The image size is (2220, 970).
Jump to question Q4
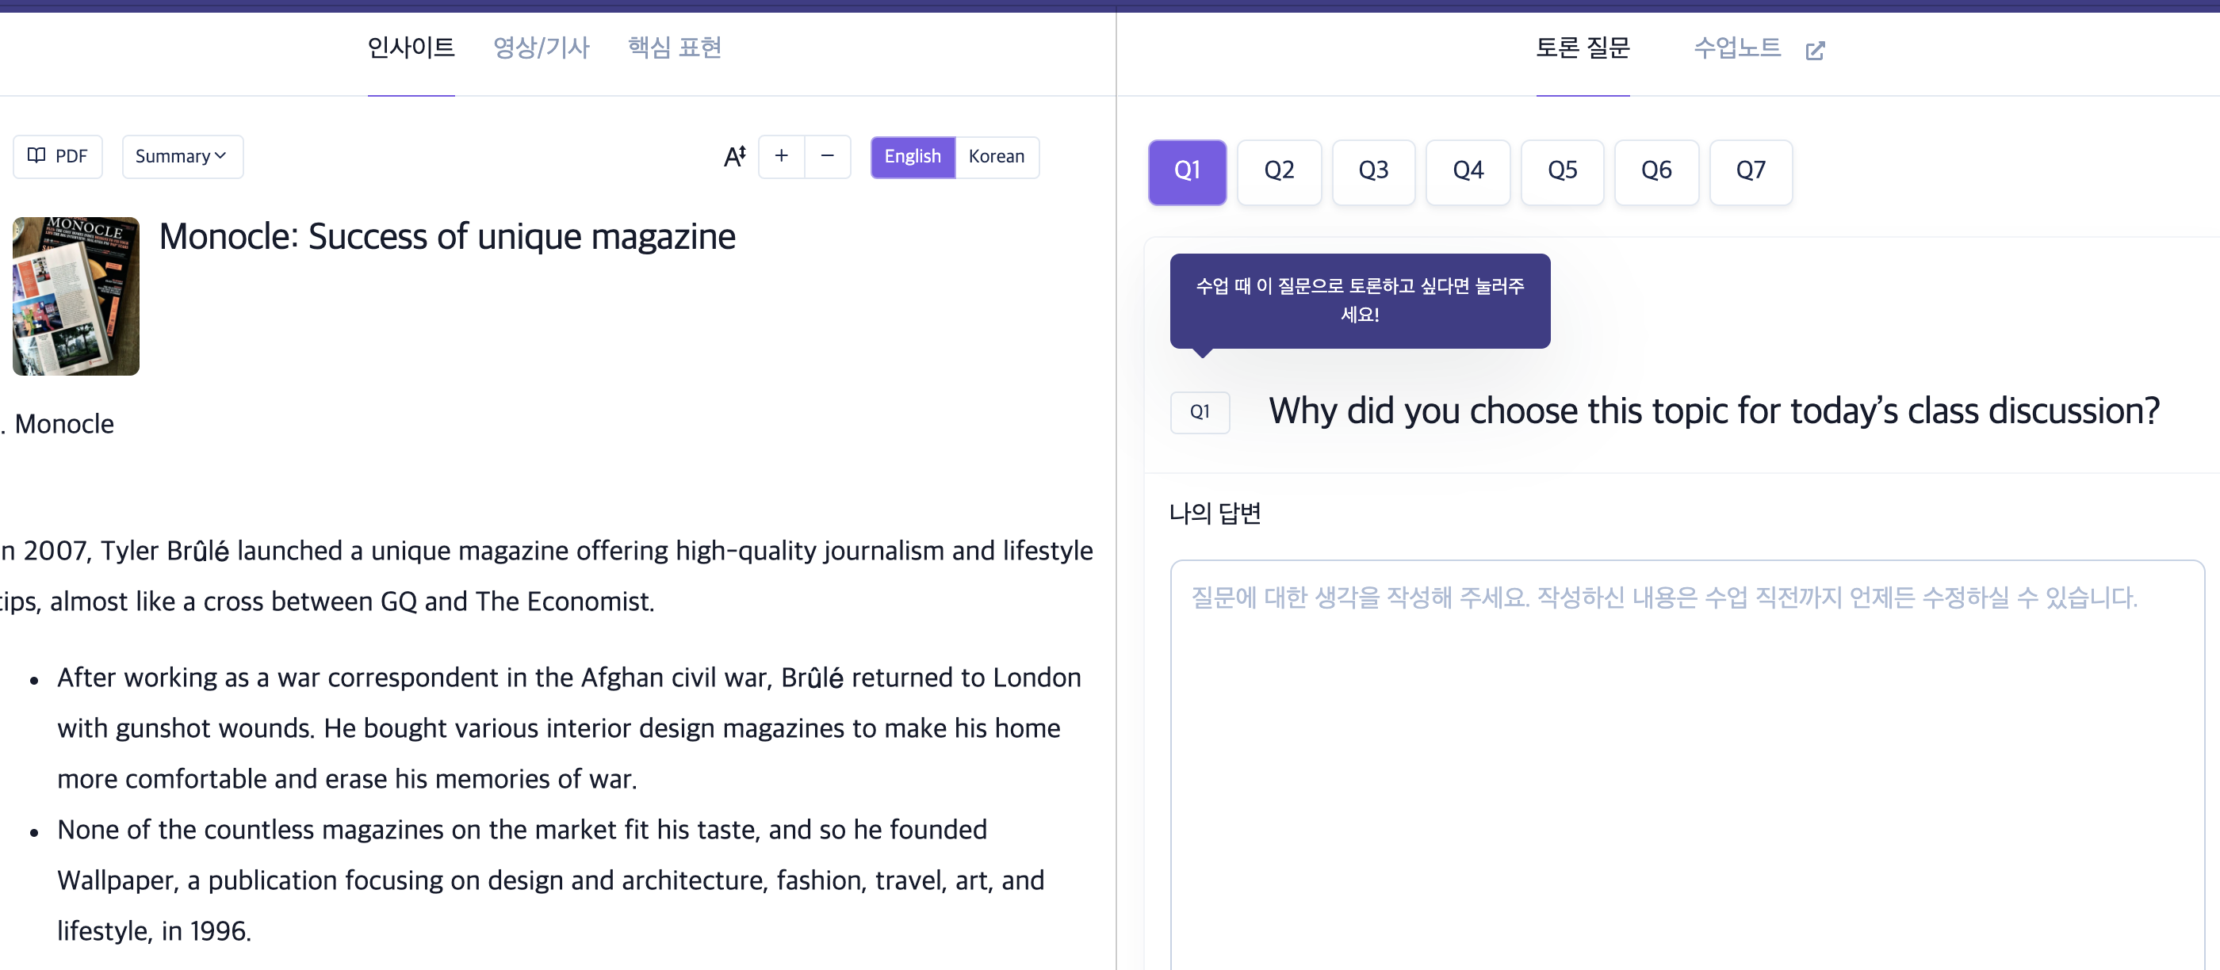[1468, 170]
